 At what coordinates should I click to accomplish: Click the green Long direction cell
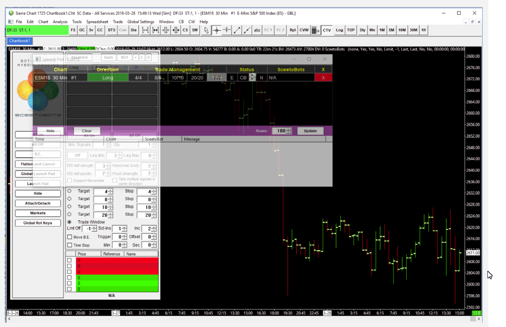click(108, 78)
